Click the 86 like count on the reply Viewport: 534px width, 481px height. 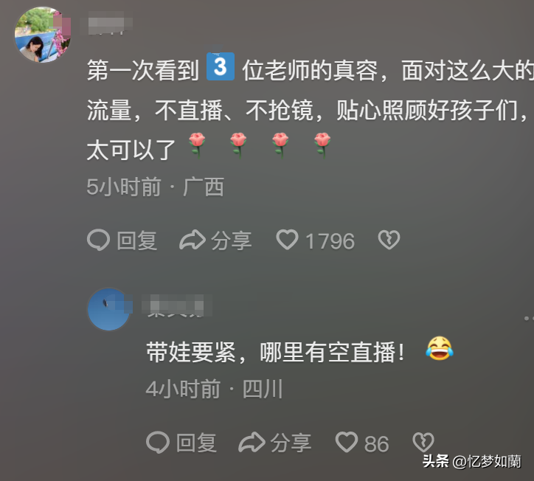click(376, 444)
